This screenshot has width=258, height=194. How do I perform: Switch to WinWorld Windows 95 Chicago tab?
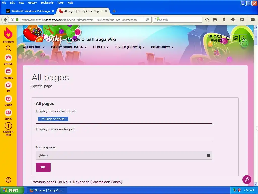[x=30, y=11]
